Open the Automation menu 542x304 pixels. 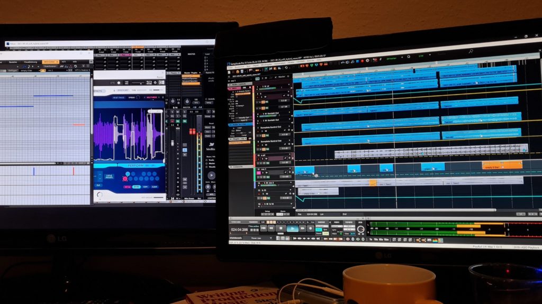pyautogui.click(x=279, y=63)
